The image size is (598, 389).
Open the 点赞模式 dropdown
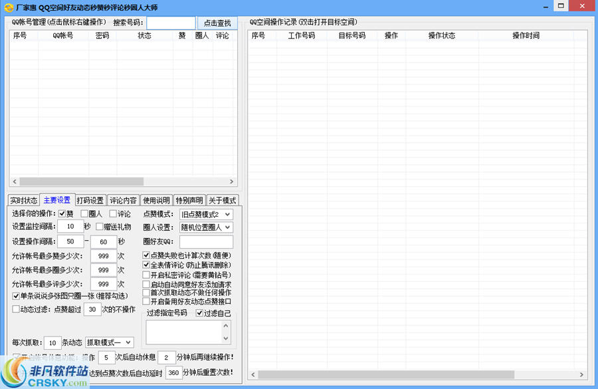pyautogui.click(x=206, y=215)
